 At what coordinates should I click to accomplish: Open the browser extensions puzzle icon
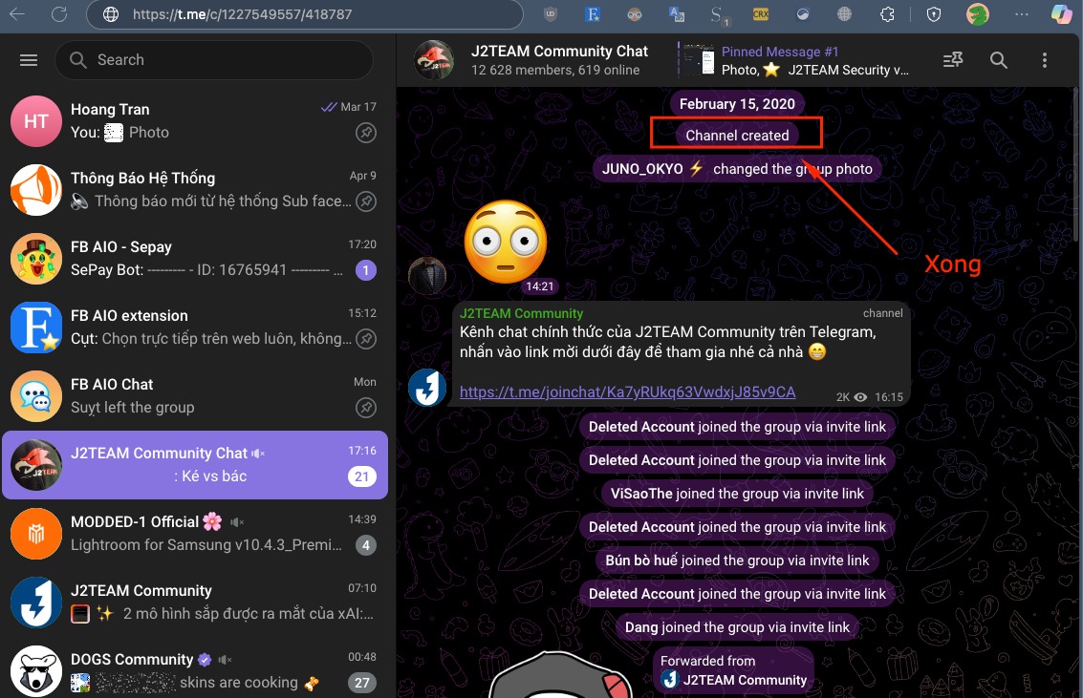tap(888, 13)
